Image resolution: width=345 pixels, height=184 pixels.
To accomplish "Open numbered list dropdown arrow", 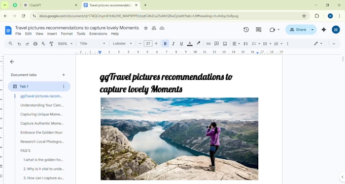I will [x=282, y=43].
